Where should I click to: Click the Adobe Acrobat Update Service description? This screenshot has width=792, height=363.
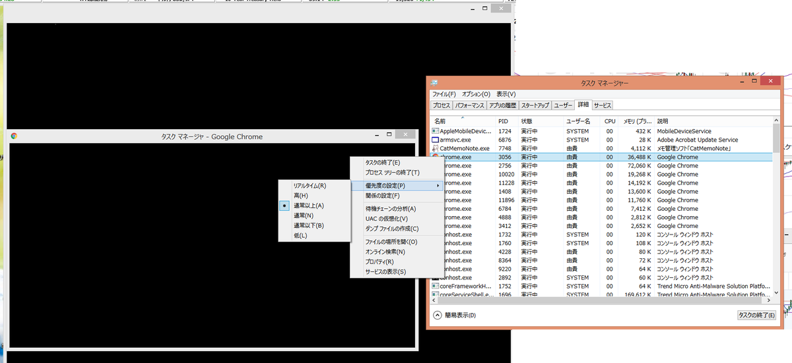[698, 140]
